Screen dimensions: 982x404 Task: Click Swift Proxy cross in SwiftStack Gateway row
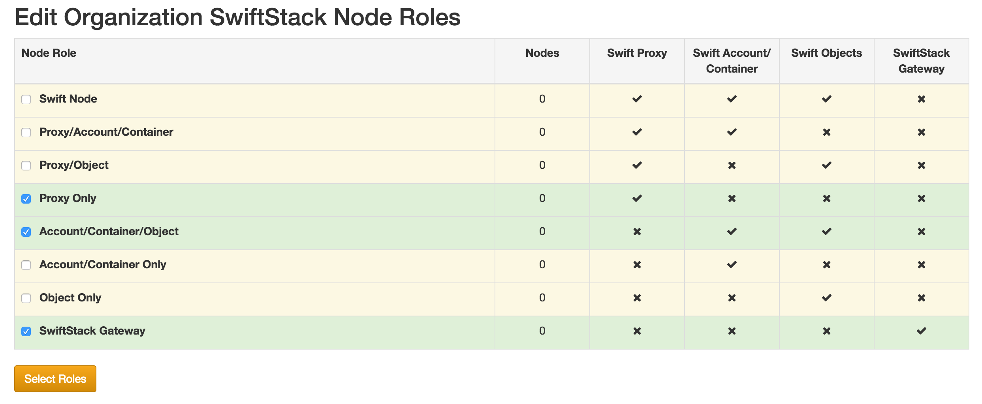pyautogui.click(x=637, y=331)
